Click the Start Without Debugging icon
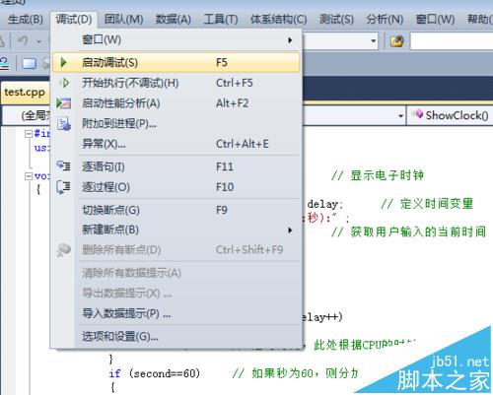The image size is (493, 395). click(65, 83)
